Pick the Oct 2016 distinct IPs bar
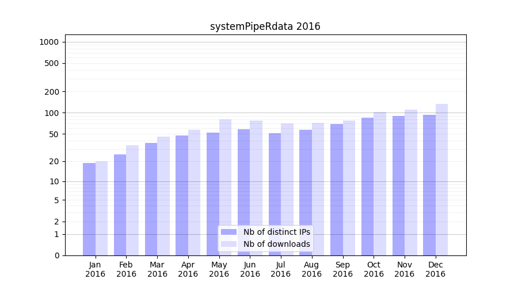This screenshot has width=518, height=287. [367, 187]
